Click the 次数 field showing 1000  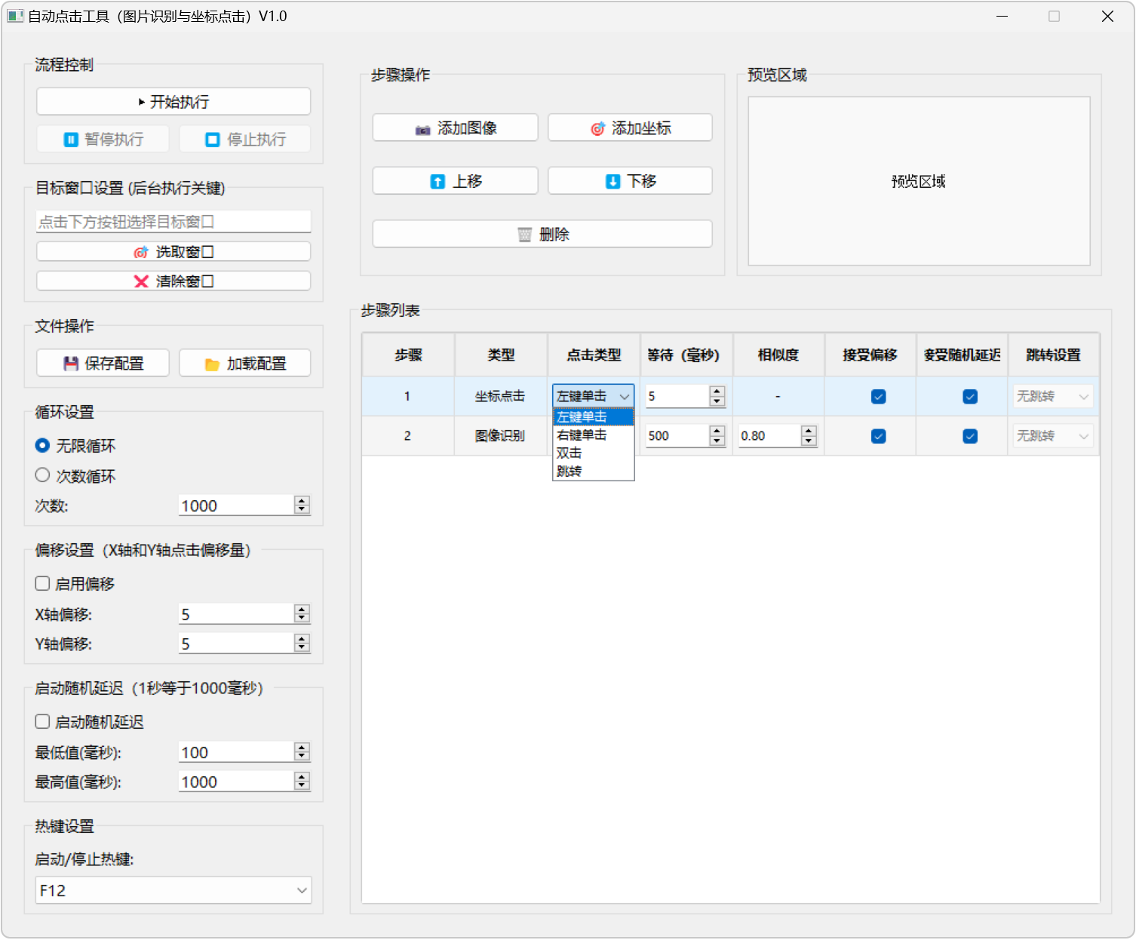pyautogui.click(x=236, y=505)
